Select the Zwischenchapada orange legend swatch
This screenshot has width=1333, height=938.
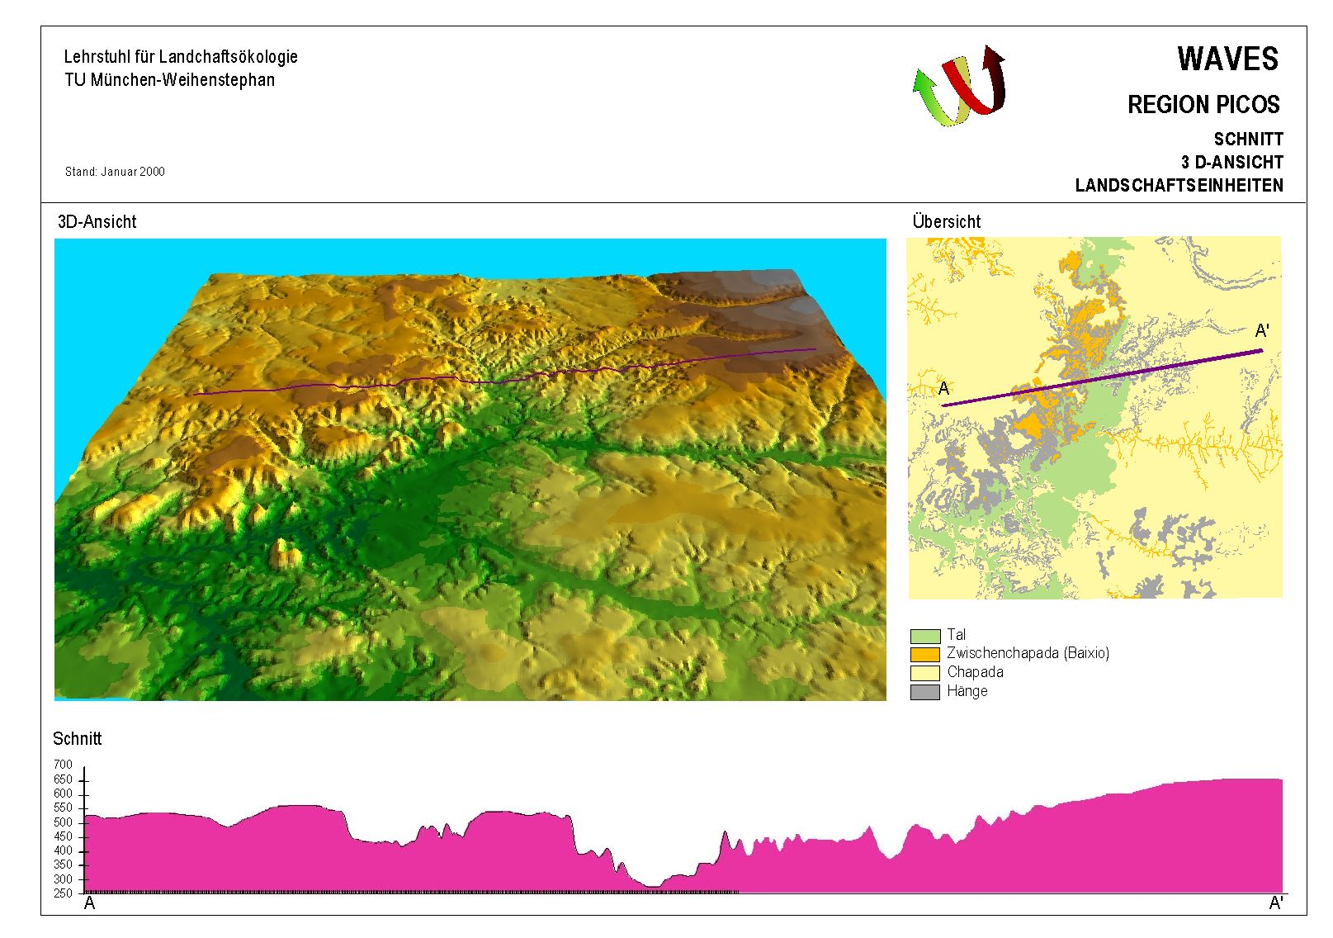click(x=925, y=654)
